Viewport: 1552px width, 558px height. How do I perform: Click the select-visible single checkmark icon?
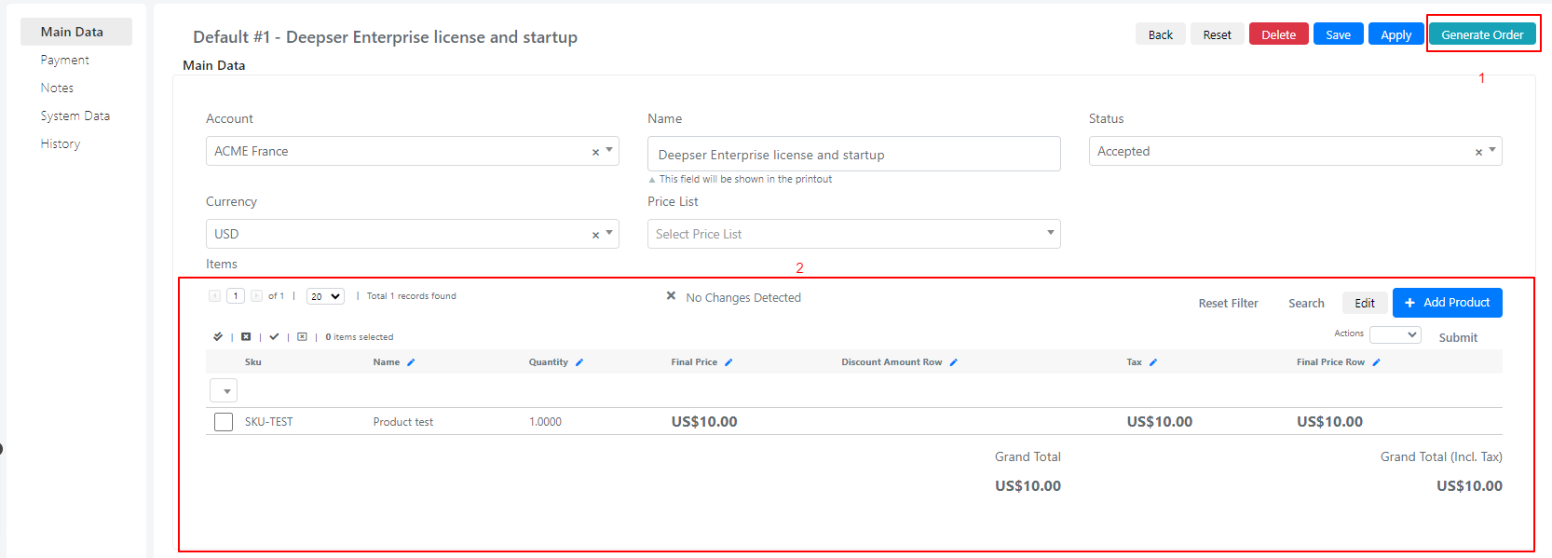pyautogui.click(x=274, y=336)
